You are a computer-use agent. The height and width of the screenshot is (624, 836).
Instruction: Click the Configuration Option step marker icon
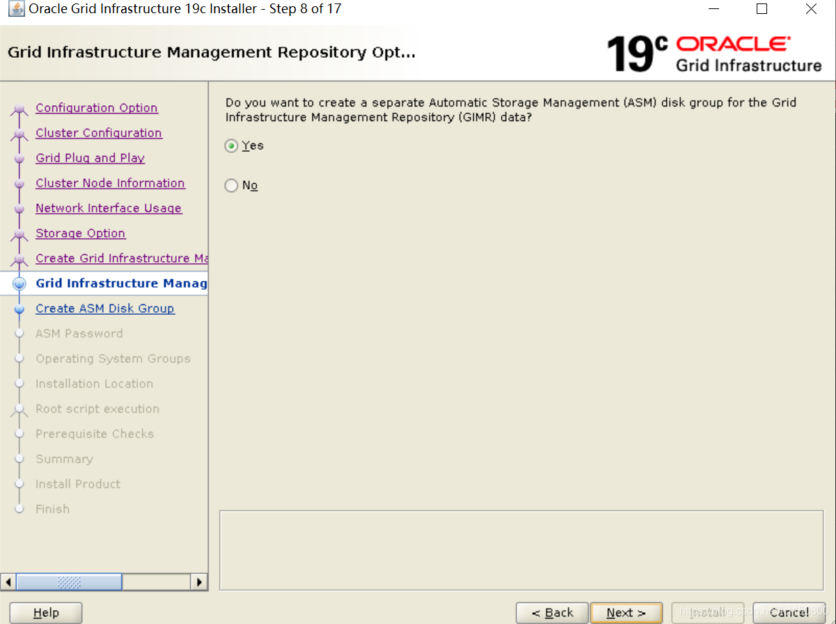click(x=19, y=109)
